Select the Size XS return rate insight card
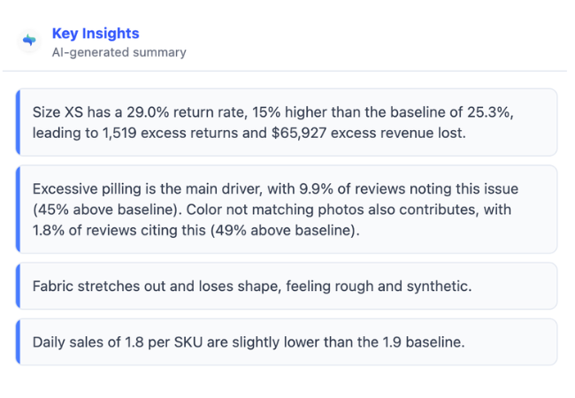 287,122
